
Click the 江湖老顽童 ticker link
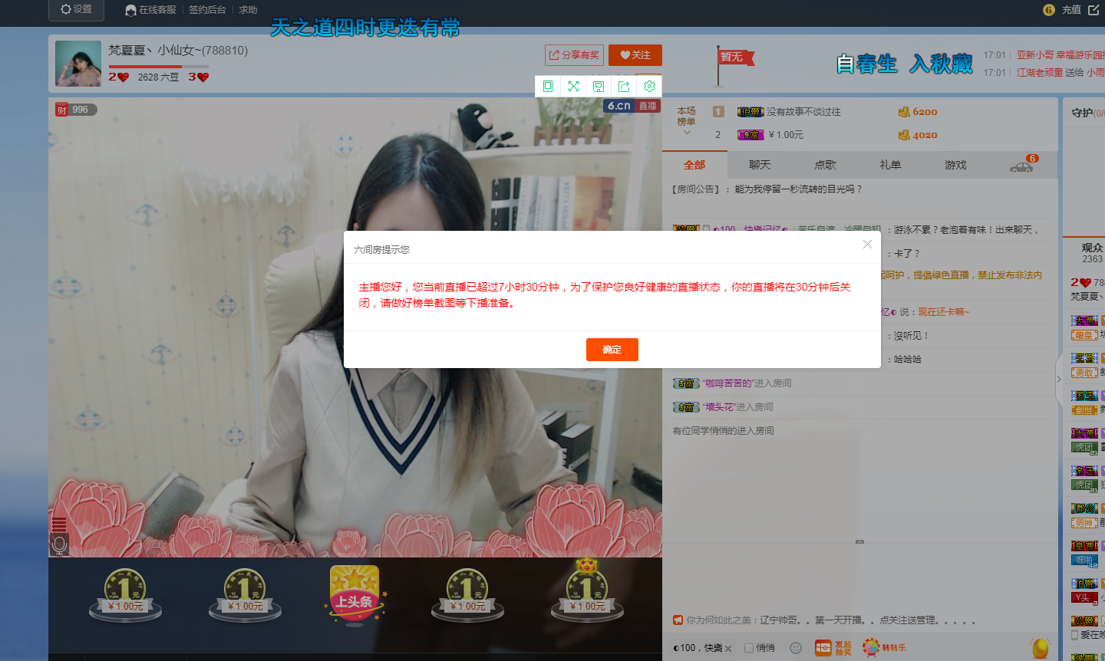(1040, 72)
